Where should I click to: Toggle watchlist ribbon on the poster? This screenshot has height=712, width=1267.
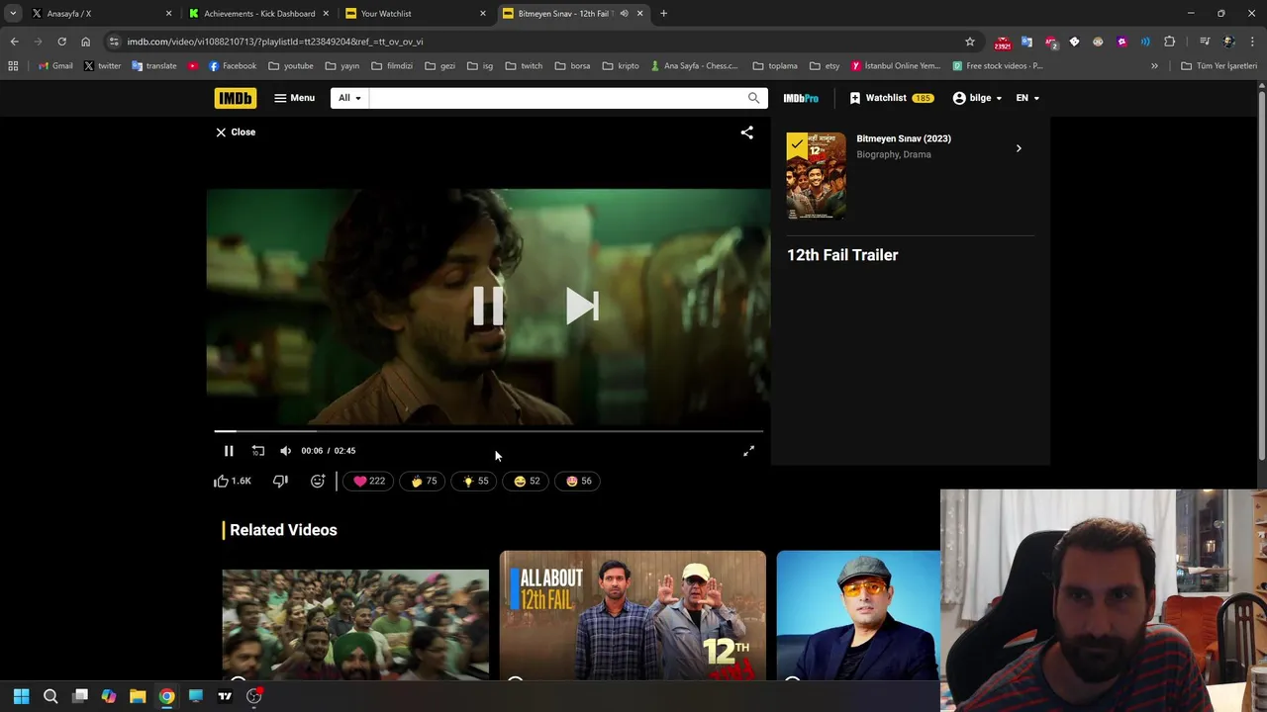pyautogui.click(x=797, y=145)
